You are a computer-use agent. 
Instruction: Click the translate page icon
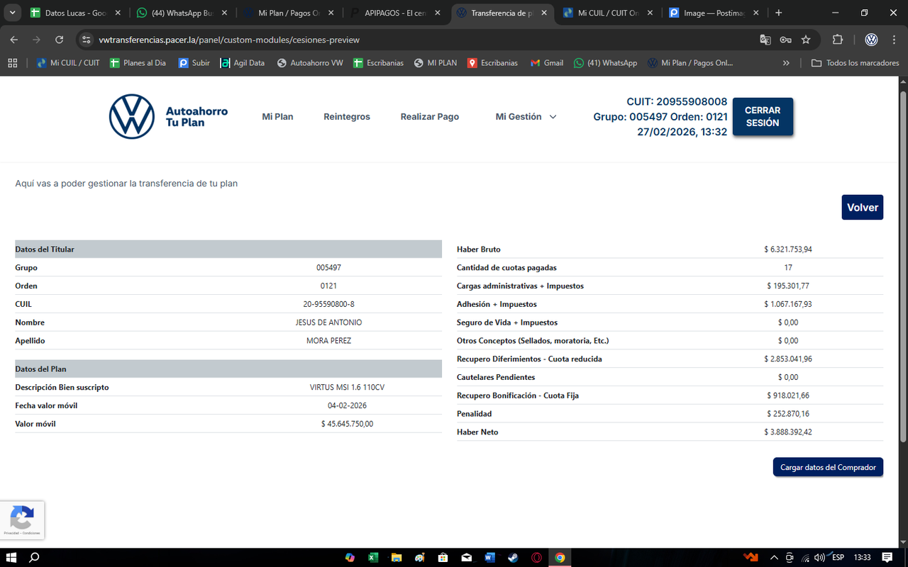(765, 40)
